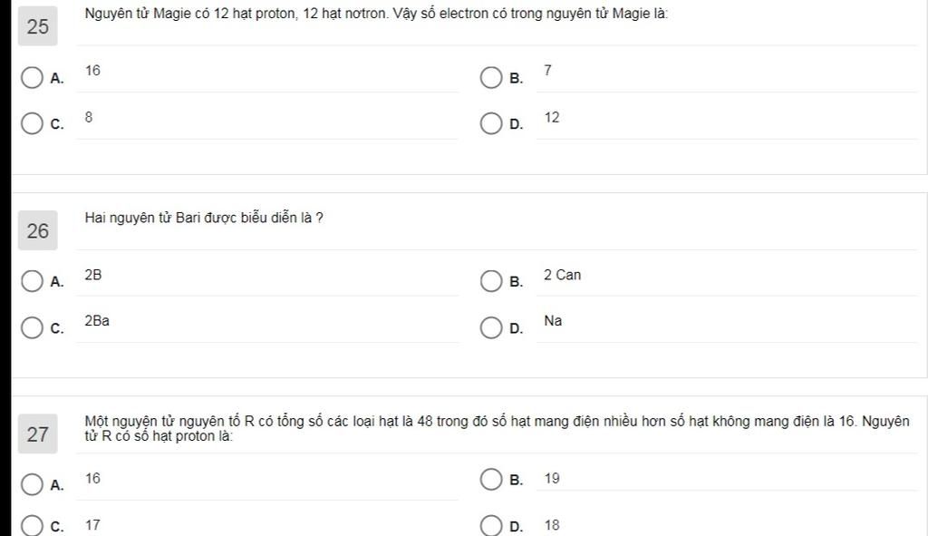
Task: Select radio button A for question 26
Action: pyautogui.click(x=32, y=281)
